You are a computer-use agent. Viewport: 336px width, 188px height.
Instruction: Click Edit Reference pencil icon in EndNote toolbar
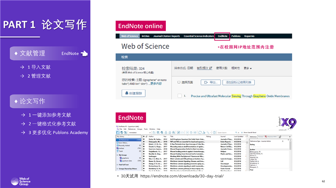click(x=178, y=133)
